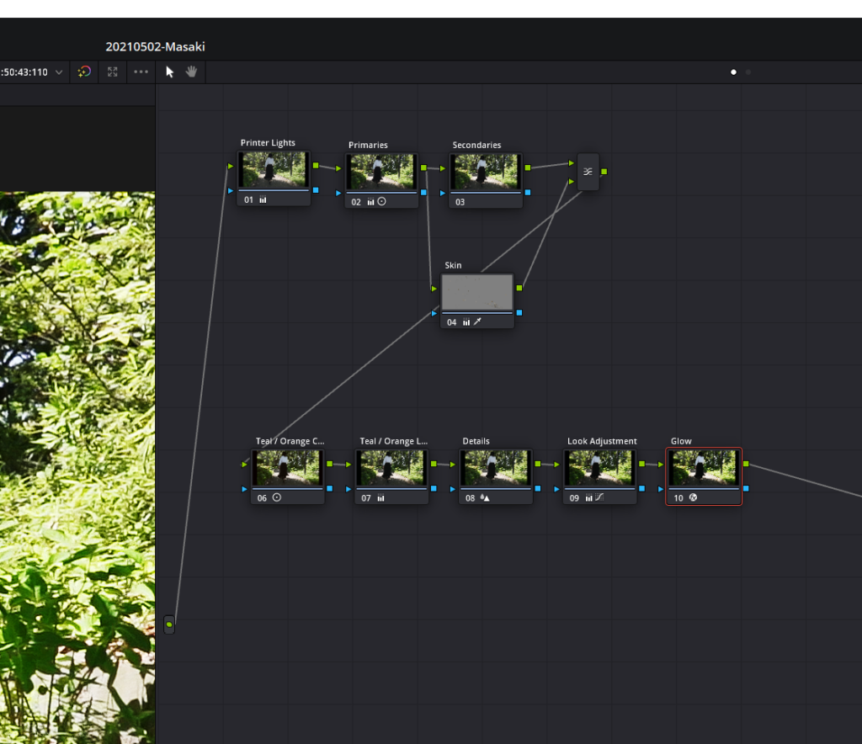
Task: Click the blur/sharpen icon on Details node
Action: 485,498
